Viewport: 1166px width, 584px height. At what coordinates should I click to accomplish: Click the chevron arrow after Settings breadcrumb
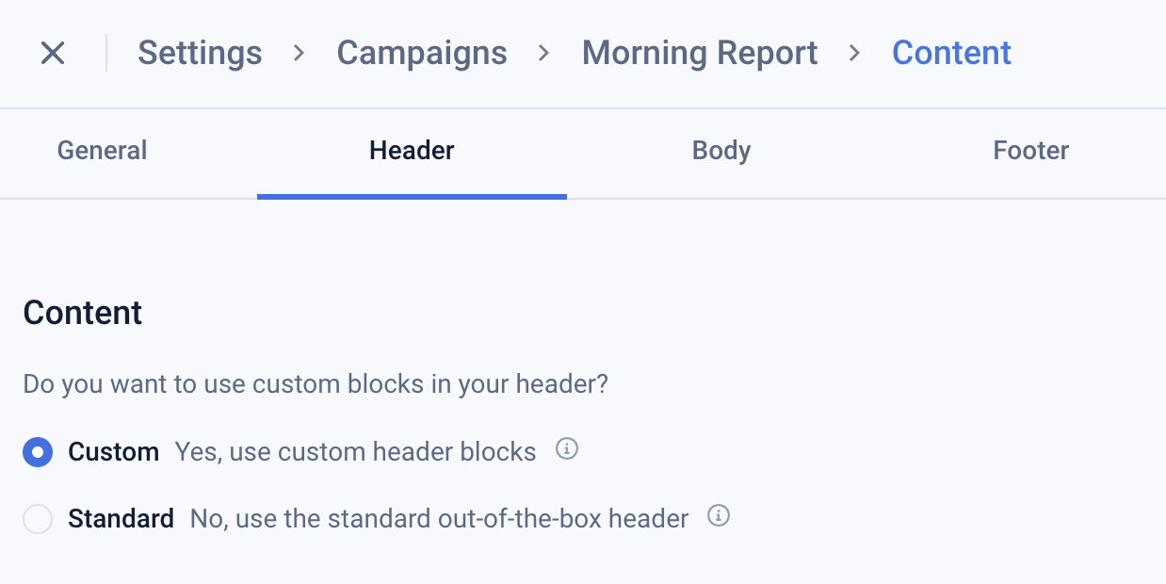(300, 53)
